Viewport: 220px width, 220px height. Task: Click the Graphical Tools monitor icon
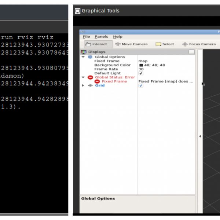[77, 11]
